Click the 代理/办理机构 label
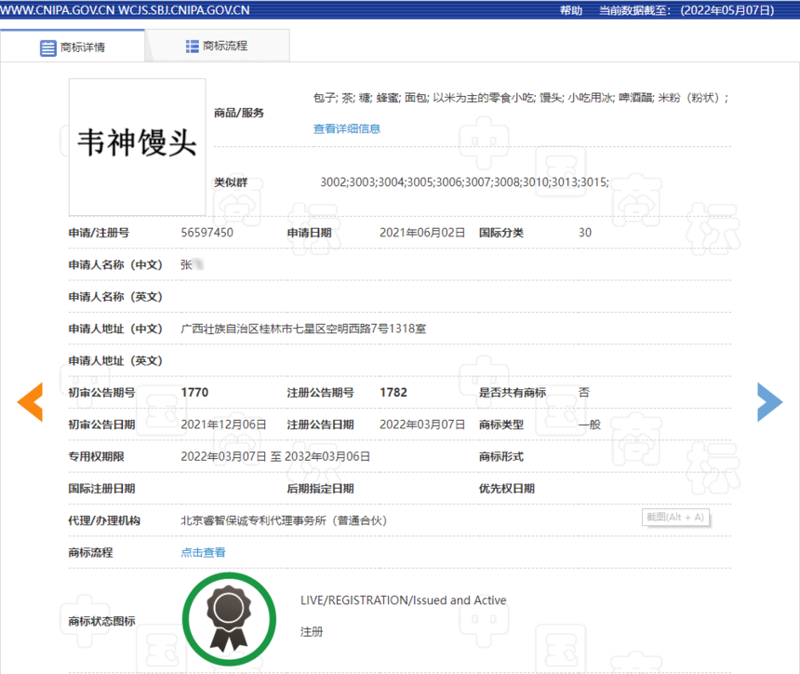Screen dimensions: 800x674 click(104, 520)
